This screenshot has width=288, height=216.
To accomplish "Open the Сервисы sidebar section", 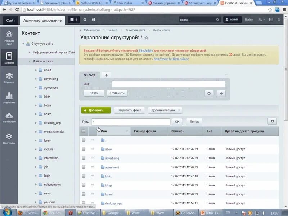I will point(9,78).
